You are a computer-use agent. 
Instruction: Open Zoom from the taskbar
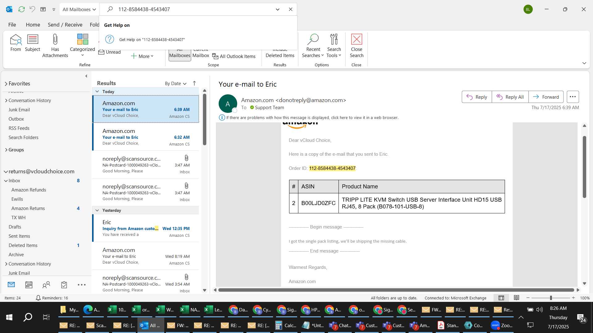[x=501, y=325]
